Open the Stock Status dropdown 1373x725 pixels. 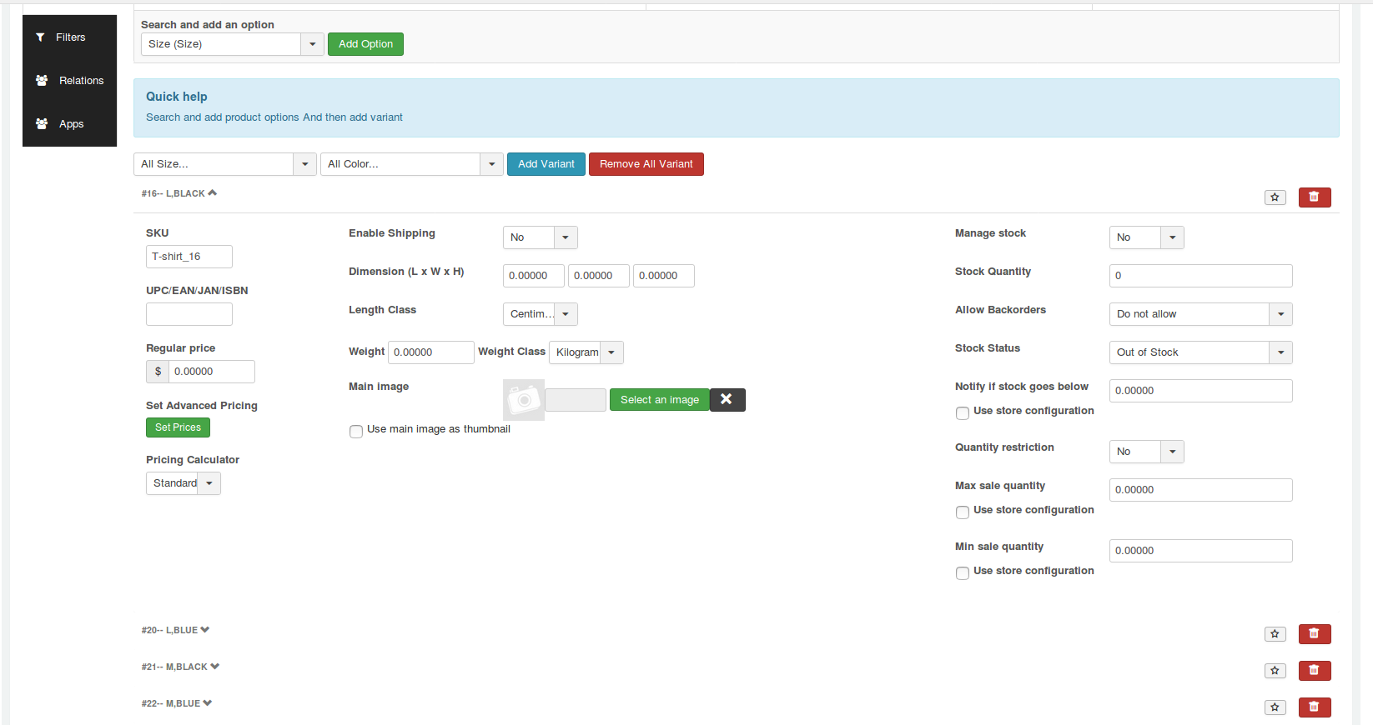click(1199, 352)
